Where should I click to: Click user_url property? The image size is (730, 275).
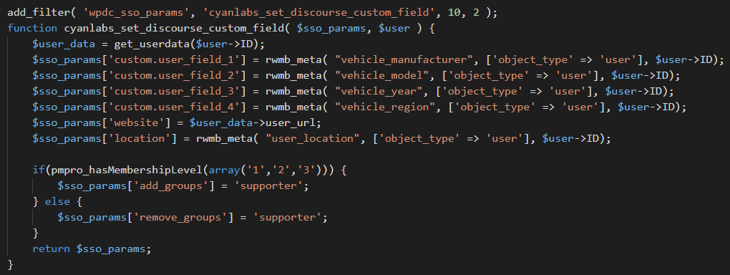[x=291, y=123]
